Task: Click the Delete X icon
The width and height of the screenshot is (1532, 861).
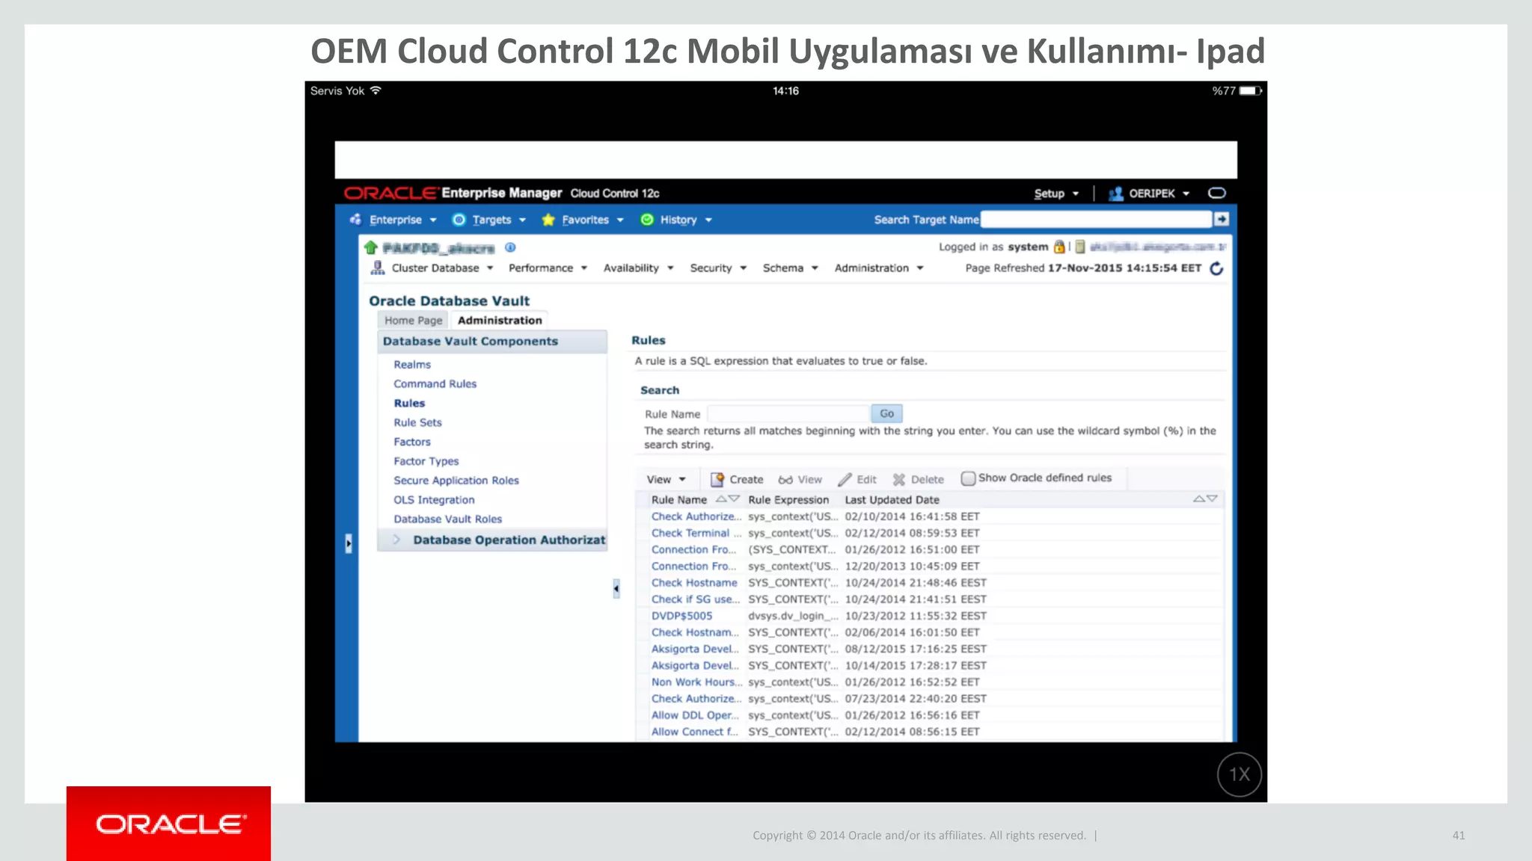Action: [x=899, y=479]
